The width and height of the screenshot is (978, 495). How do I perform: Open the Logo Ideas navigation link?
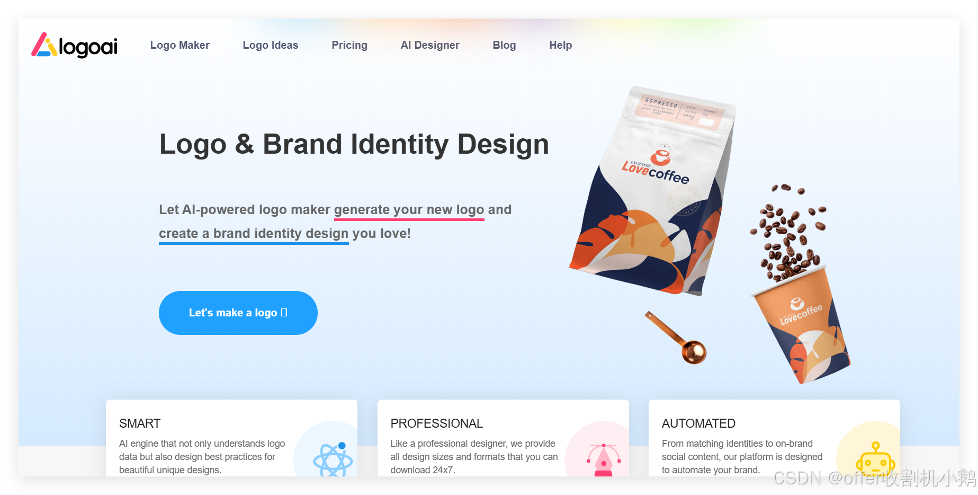tap(270, 45)
